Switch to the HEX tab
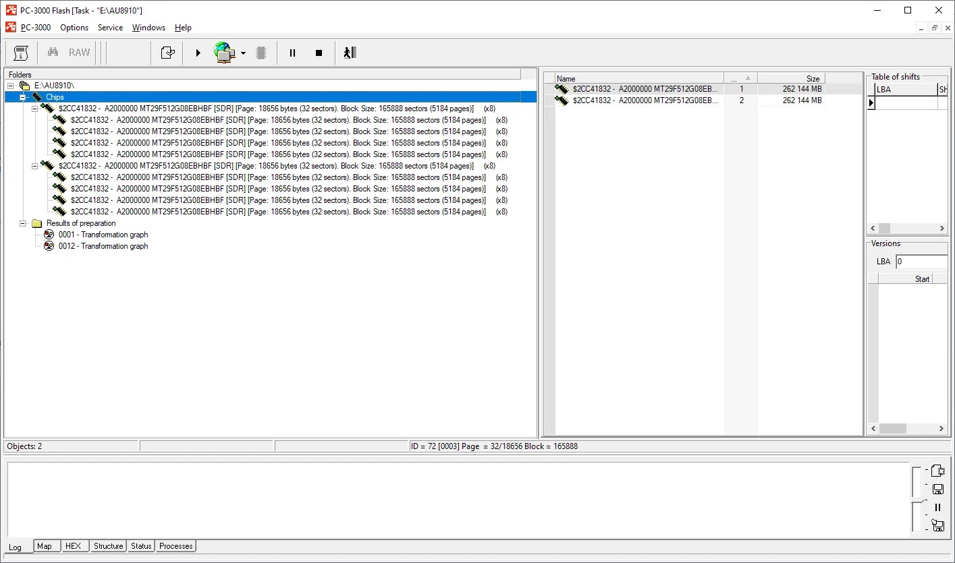 pos(73,546)
